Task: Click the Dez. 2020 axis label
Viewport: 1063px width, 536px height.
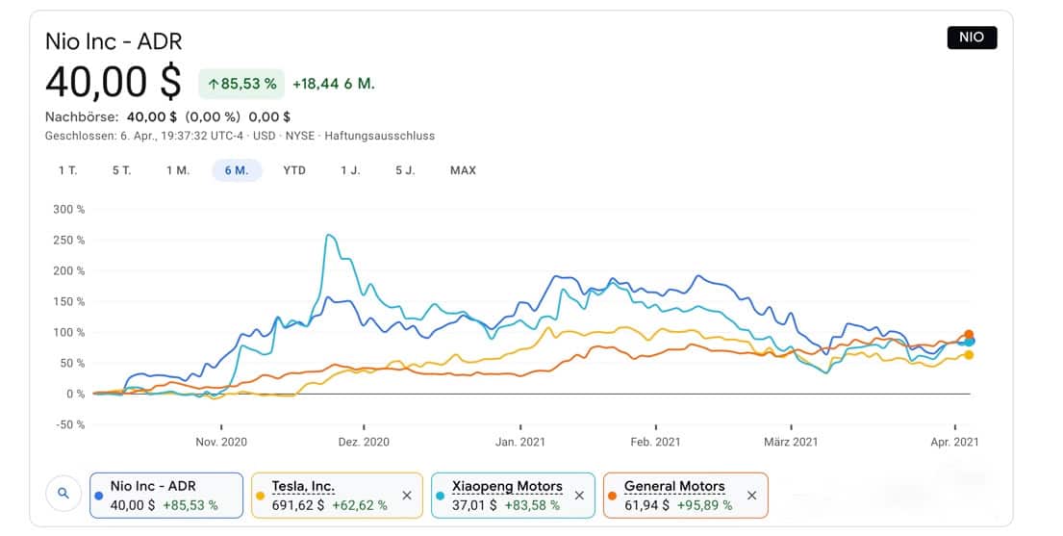Action: point(364,442)
